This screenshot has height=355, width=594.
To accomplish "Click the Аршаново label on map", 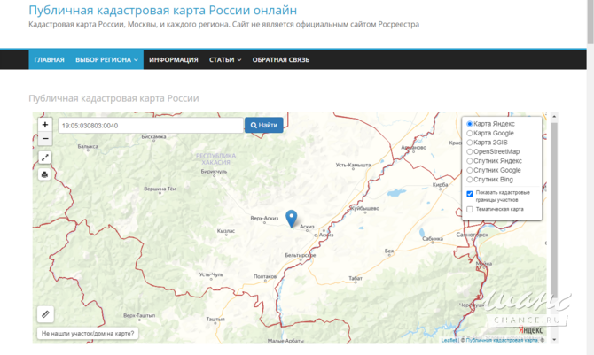I will (x=414, y=147).
